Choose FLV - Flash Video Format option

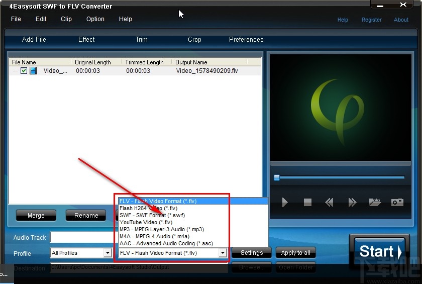point(193,201)
